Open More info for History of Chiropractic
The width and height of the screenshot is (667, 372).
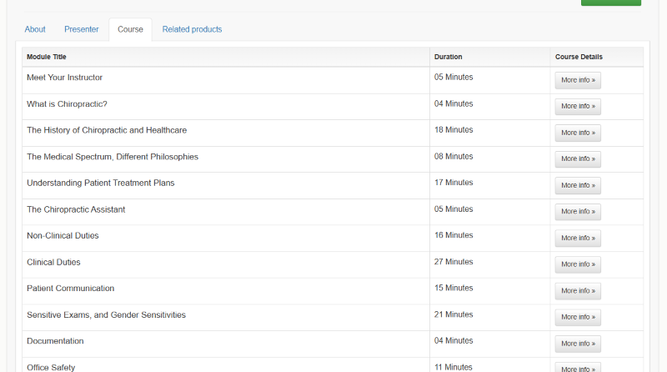578,133
